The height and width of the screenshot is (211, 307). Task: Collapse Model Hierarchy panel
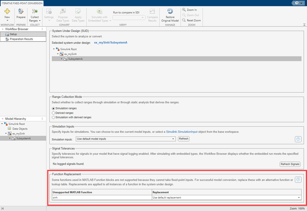[x=2, y=119]
